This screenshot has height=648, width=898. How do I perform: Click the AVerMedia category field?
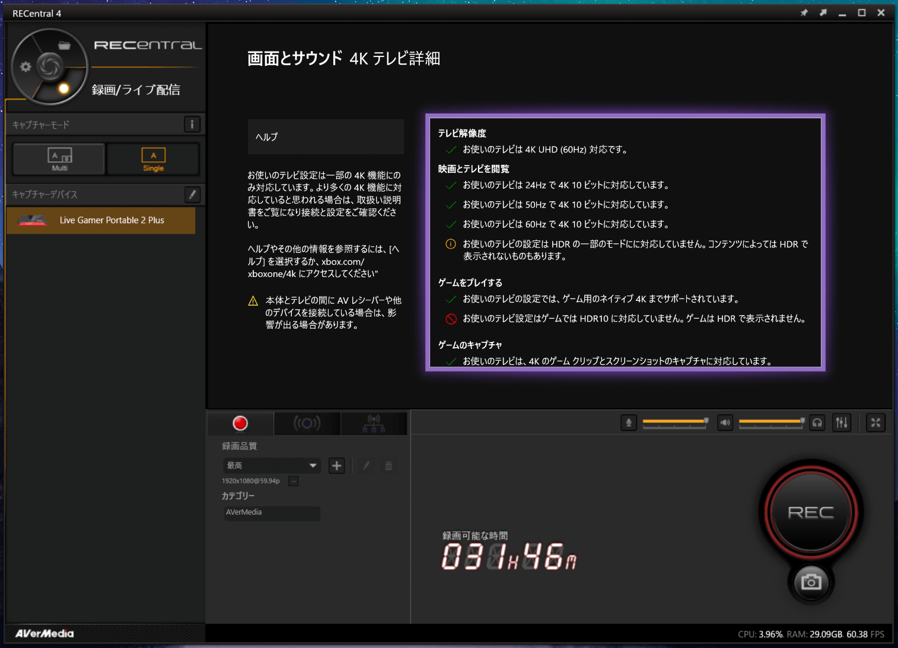click(272, 513)
